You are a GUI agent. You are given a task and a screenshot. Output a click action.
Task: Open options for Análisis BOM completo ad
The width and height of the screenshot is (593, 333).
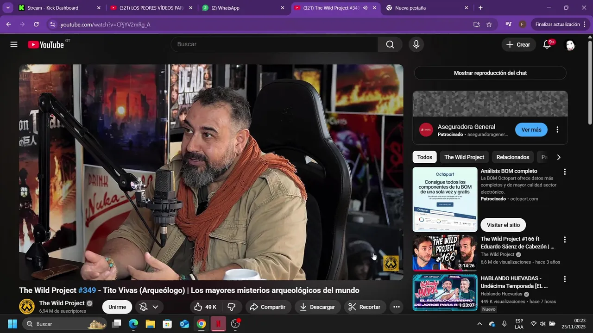point(564,172)
